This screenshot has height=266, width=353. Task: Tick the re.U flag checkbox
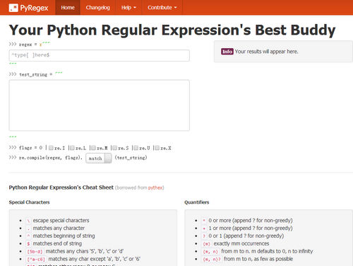coord(136,148)
